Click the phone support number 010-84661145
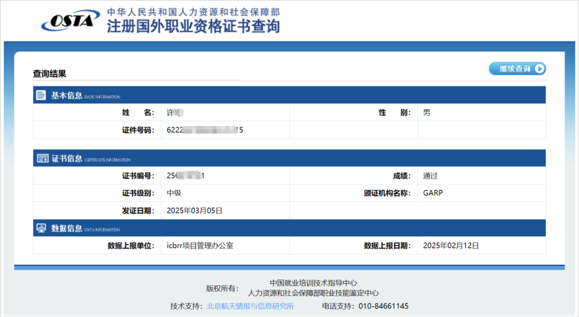Viewport: 579px width, 317px height. pyautogui.click(x=383, y=306)
